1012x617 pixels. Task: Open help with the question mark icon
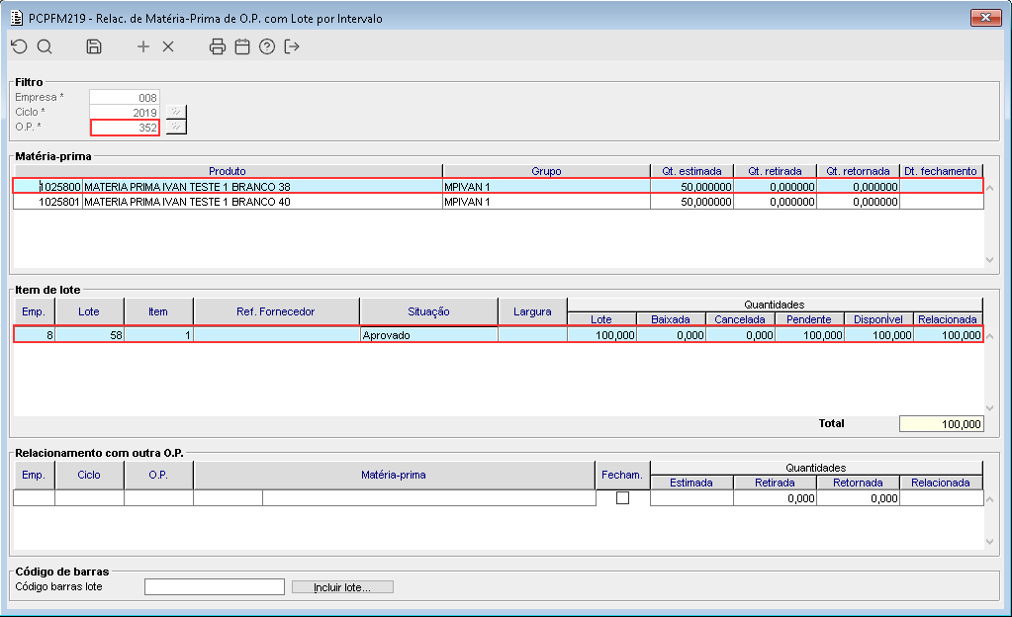tap(267, 46)
